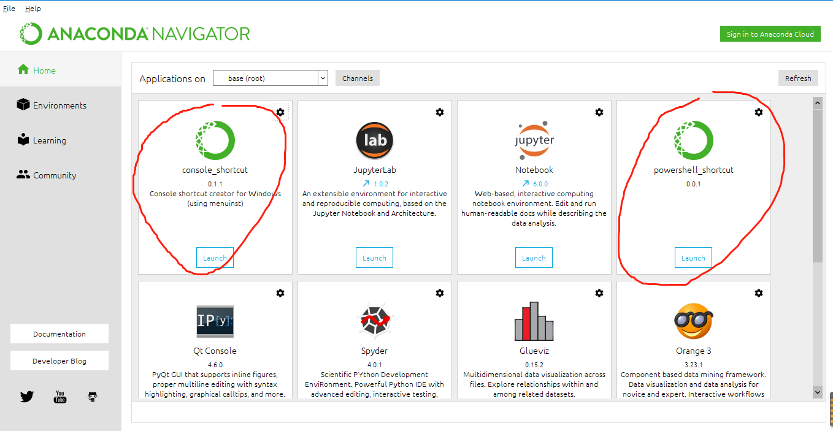Open the Orange 3 settings gear
Viewport: 833px width, 431px height.
[759, 293]
